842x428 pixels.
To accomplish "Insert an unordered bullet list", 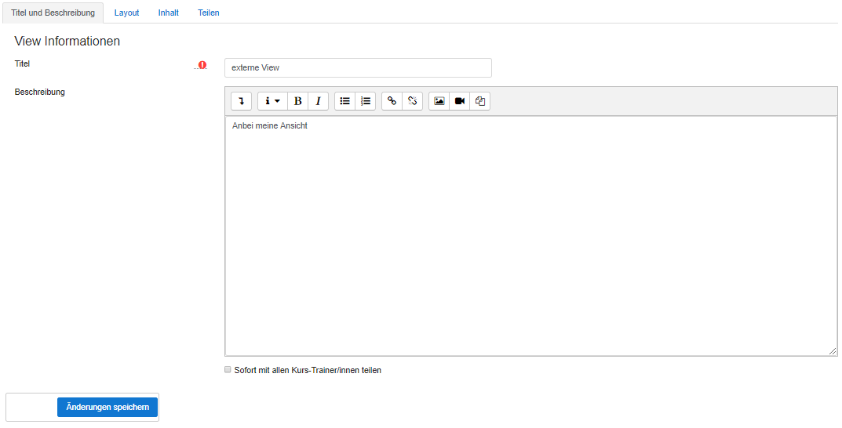I will pos(344,101).
